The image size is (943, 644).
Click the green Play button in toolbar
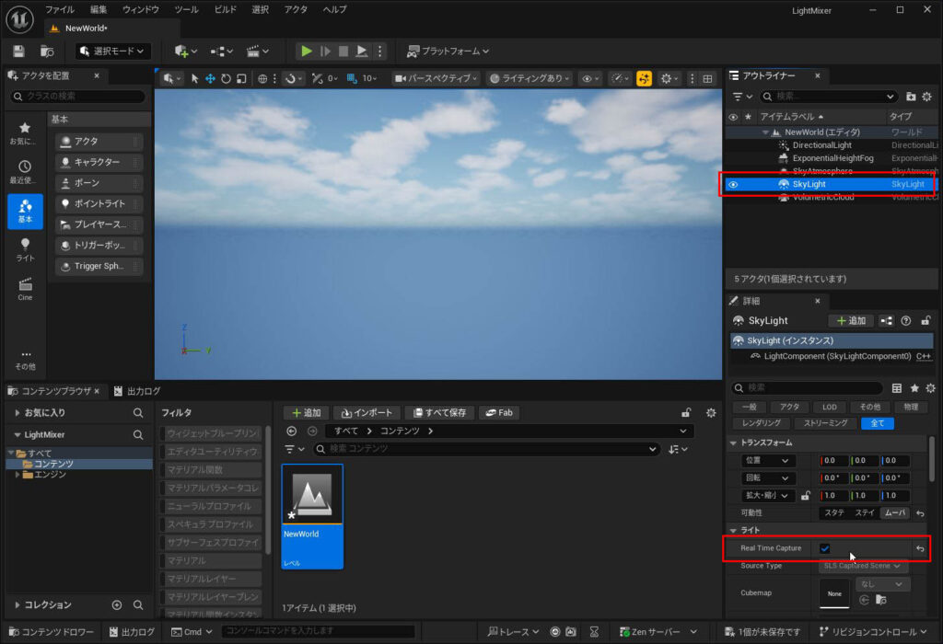coord(307,52)
